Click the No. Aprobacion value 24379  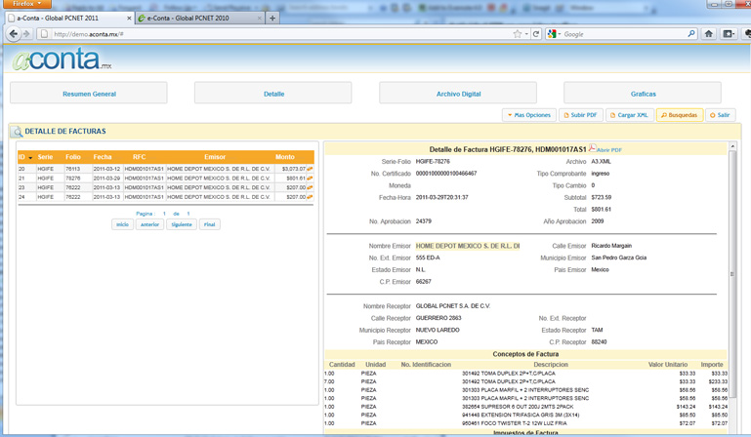[x=424, y=221]
